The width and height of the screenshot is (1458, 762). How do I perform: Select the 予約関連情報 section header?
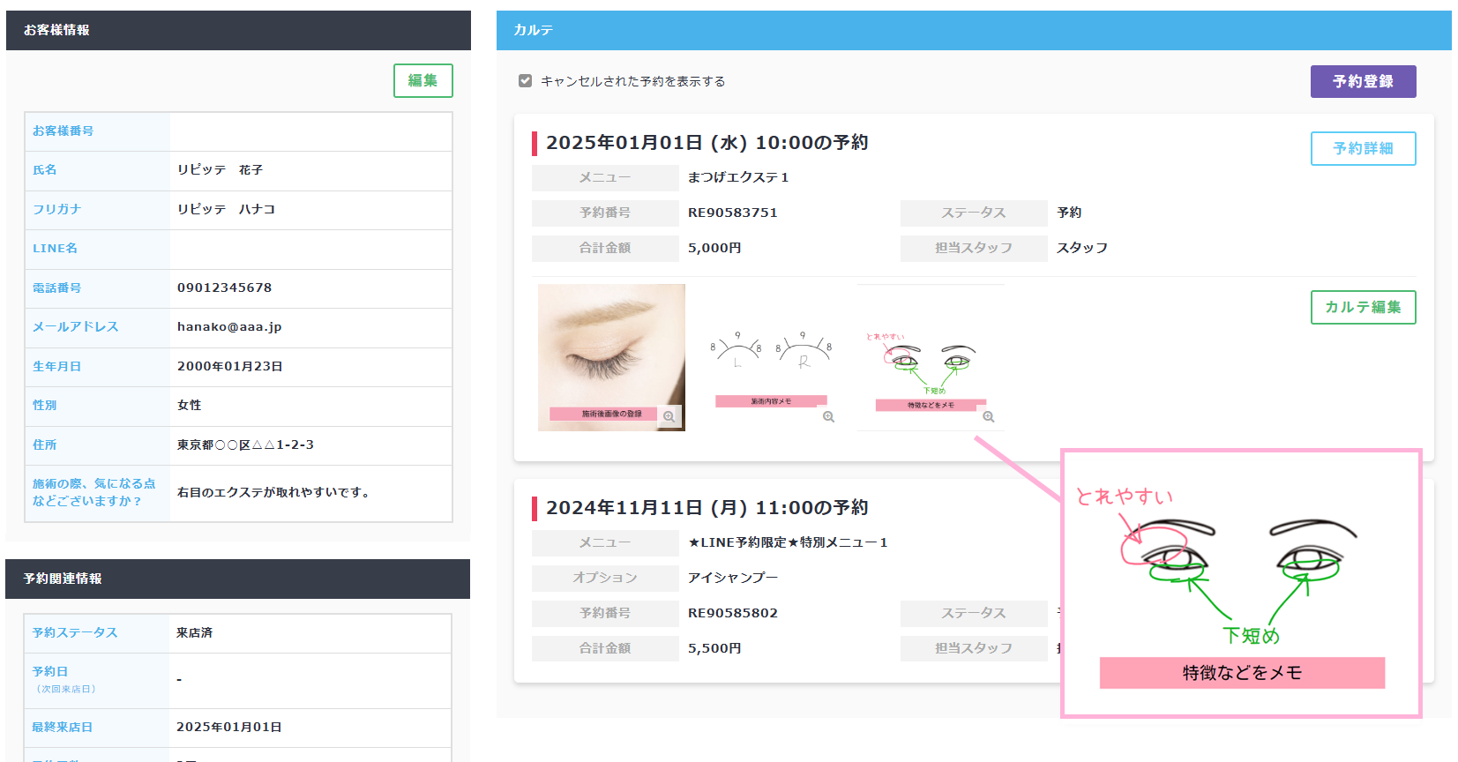click(x=238, y=579)
